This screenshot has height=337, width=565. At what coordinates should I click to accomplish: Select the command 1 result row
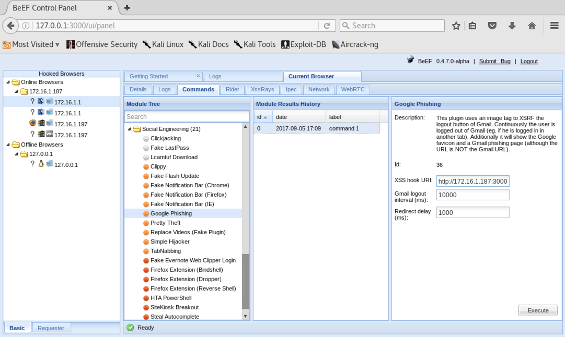317,128
